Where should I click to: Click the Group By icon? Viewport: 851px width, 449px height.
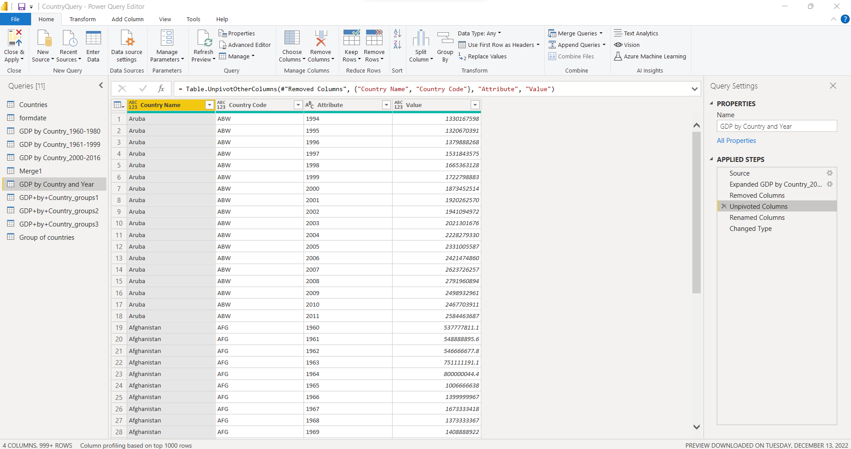coord(445,38)
